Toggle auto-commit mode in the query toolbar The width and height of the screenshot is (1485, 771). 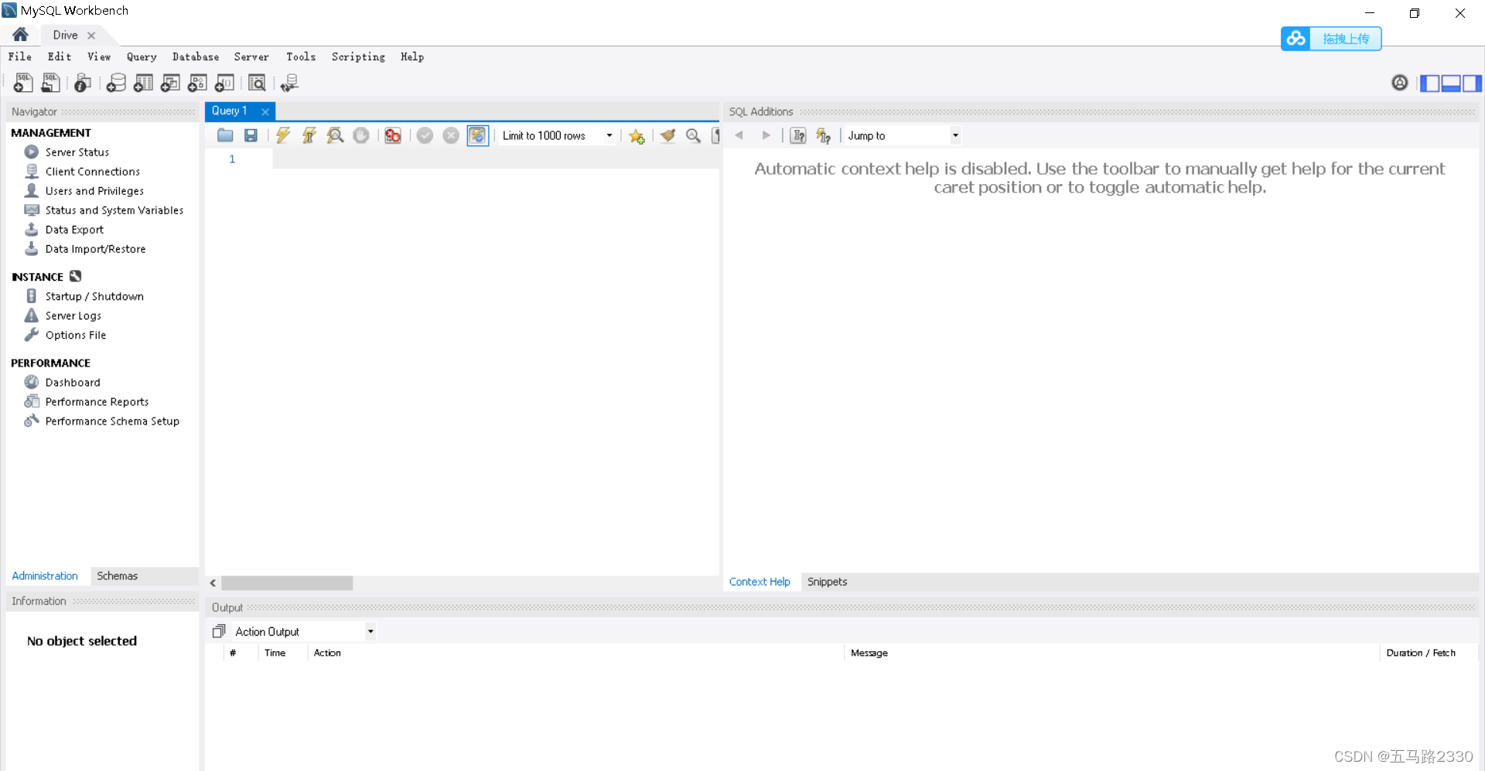pos(478,135)
